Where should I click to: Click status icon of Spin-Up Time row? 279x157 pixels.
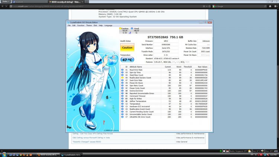click(122, 73)
